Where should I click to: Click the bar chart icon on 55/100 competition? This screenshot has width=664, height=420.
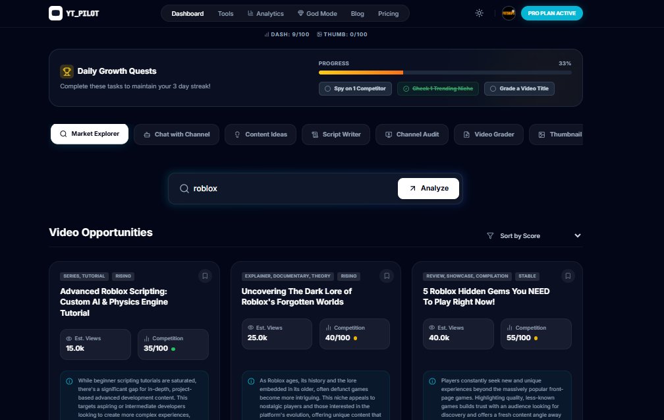tap(509, 328)
